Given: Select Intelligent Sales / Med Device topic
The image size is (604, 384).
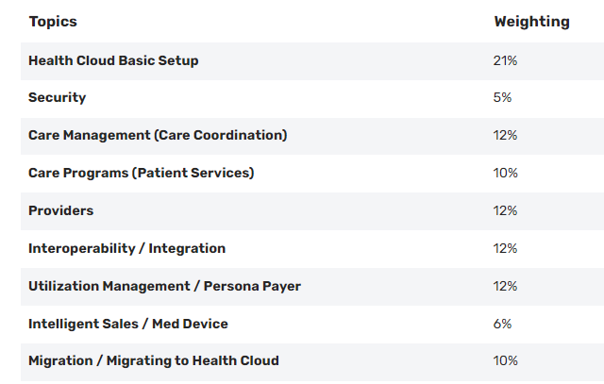Looking at the screenshot, I should pyautogui.click(x=128, y=324).
